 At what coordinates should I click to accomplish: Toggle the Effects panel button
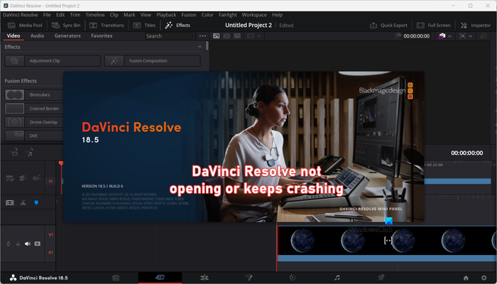[x=177, y=26]
